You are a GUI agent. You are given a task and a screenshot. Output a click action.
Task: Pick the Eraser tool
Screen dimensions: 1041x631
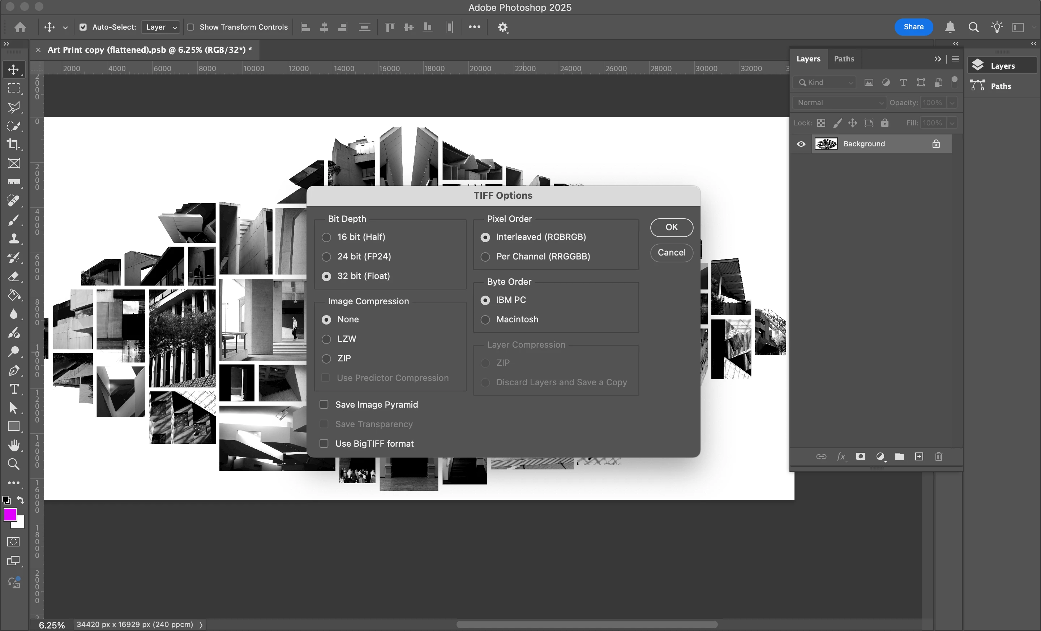tap(13, 276)
